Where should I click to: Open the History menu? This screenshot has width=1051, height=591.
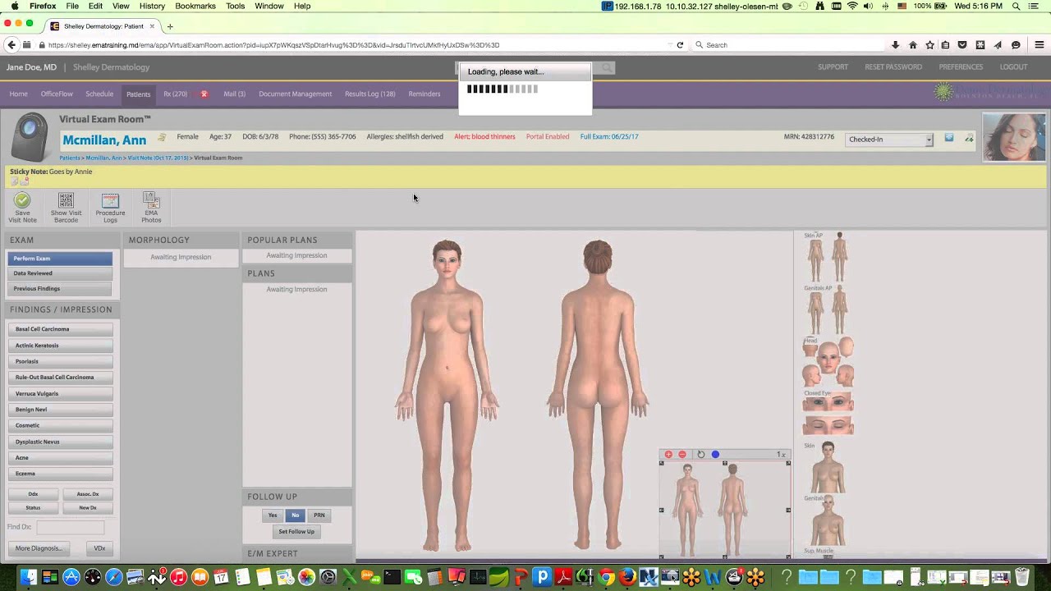(152, 6)
